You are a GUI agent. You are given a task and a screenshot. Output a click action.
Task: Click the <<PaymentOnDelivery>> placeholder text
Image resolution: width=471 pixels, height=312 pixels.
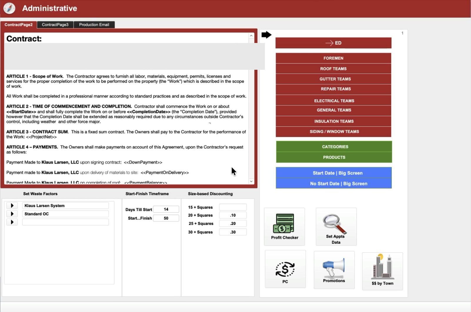click(x=165, y=172)
